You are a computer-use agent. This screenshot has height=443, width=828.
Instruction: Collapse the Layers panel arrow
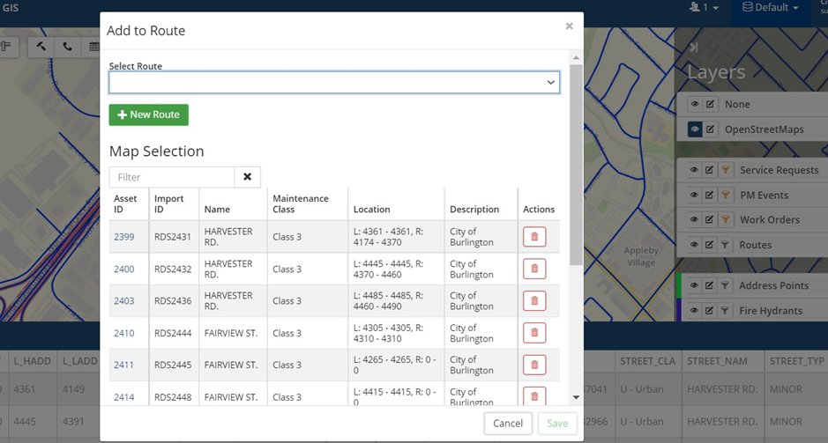tap(694, 47)
